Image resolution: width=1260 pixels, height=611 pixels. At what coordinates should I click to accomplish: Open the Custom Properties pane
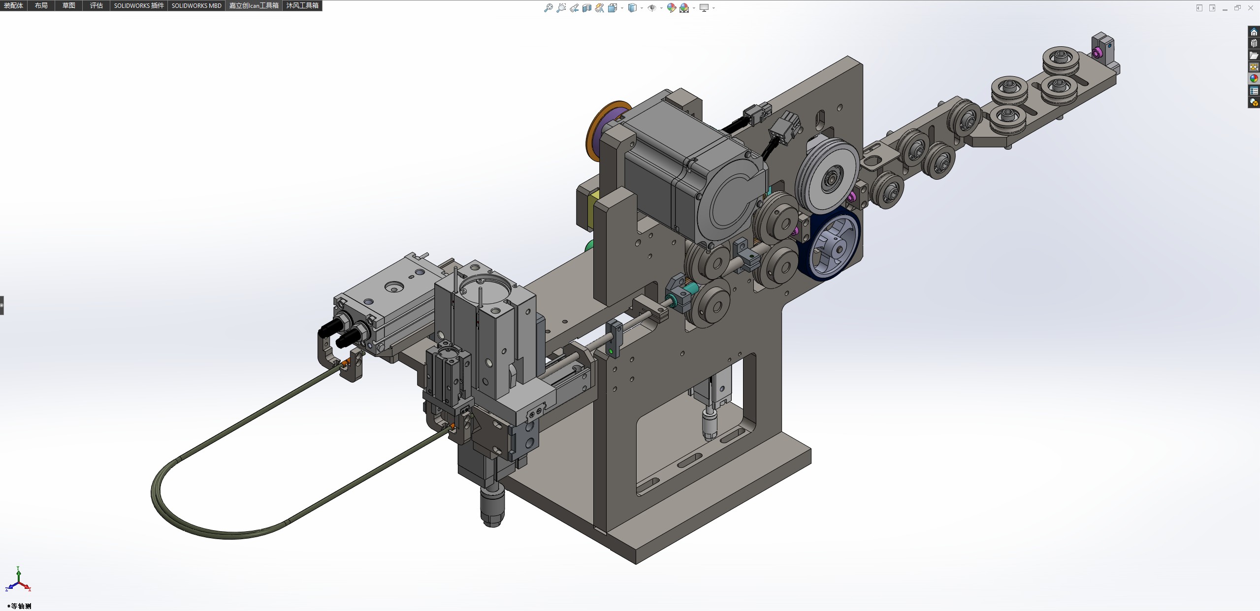click(1254, 91)
